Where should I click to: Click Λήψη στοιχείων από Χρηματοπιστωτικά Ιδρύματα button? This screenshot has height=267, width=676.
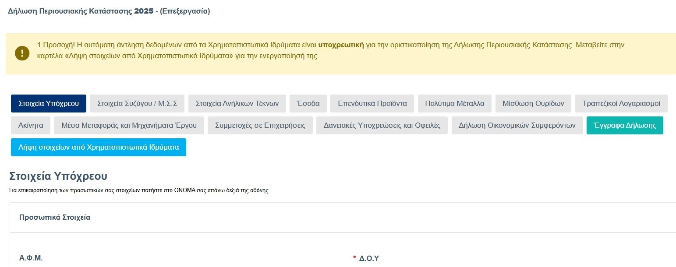99,148
